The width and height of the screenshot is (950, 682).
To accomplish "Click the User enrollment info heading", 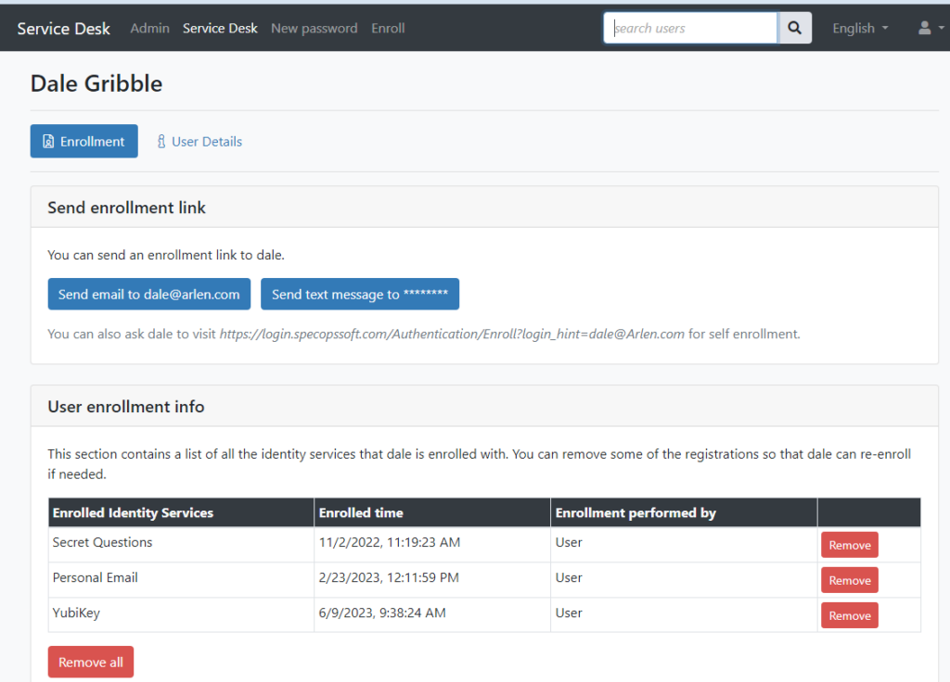I will (126, 407).
